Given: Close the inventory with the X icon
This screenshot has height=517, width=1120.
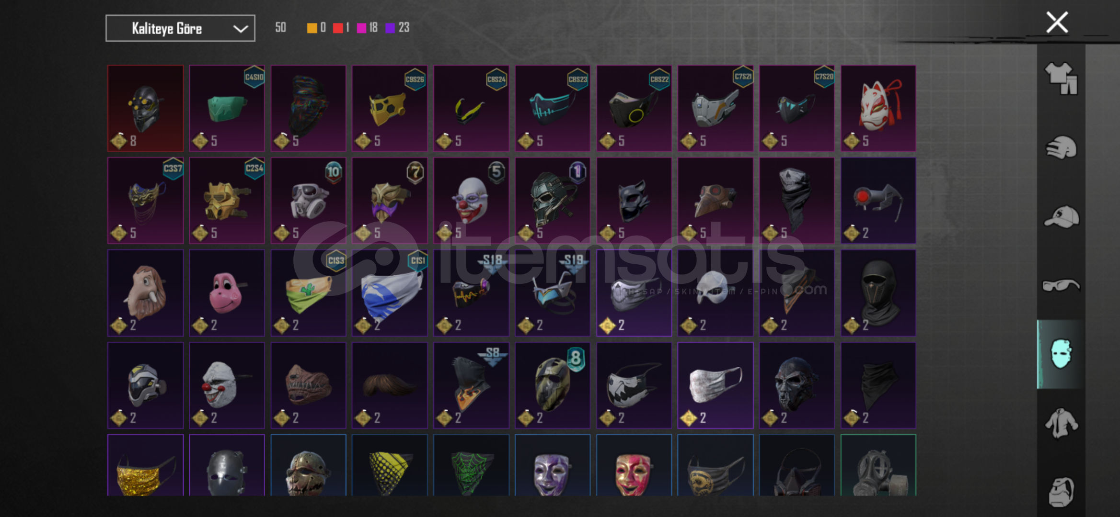Looking at the screenshot, I should (1057, 22).
